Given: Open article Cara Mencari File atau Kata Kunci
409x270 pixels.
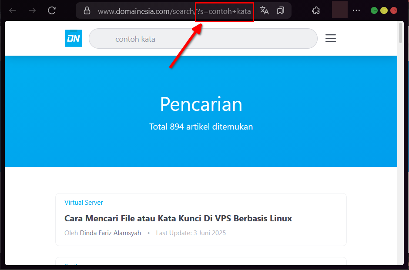Looking at the screenshot, I should coord(178,218).
